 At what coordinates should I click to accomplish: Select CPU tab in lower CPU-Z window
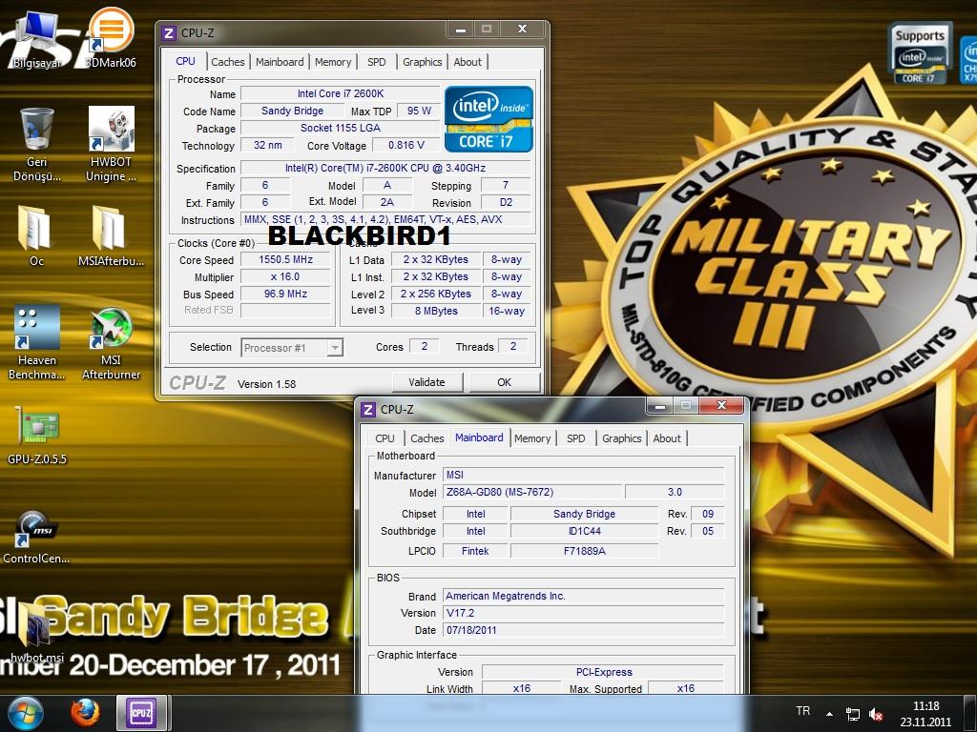385,438
